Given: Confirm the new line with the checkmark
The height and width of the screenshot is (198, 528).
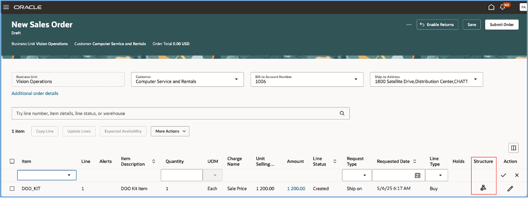Looking at the screenshot, I should (503, 175).
